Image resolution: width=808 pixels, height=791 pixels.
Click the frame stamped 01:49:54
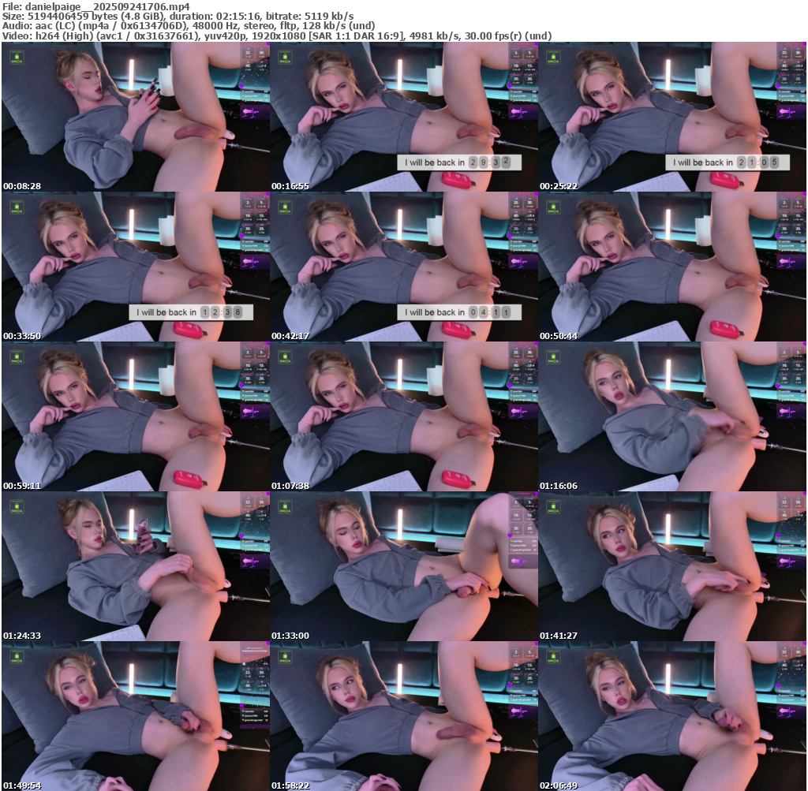pyautogui.click(x=136, y=716)
